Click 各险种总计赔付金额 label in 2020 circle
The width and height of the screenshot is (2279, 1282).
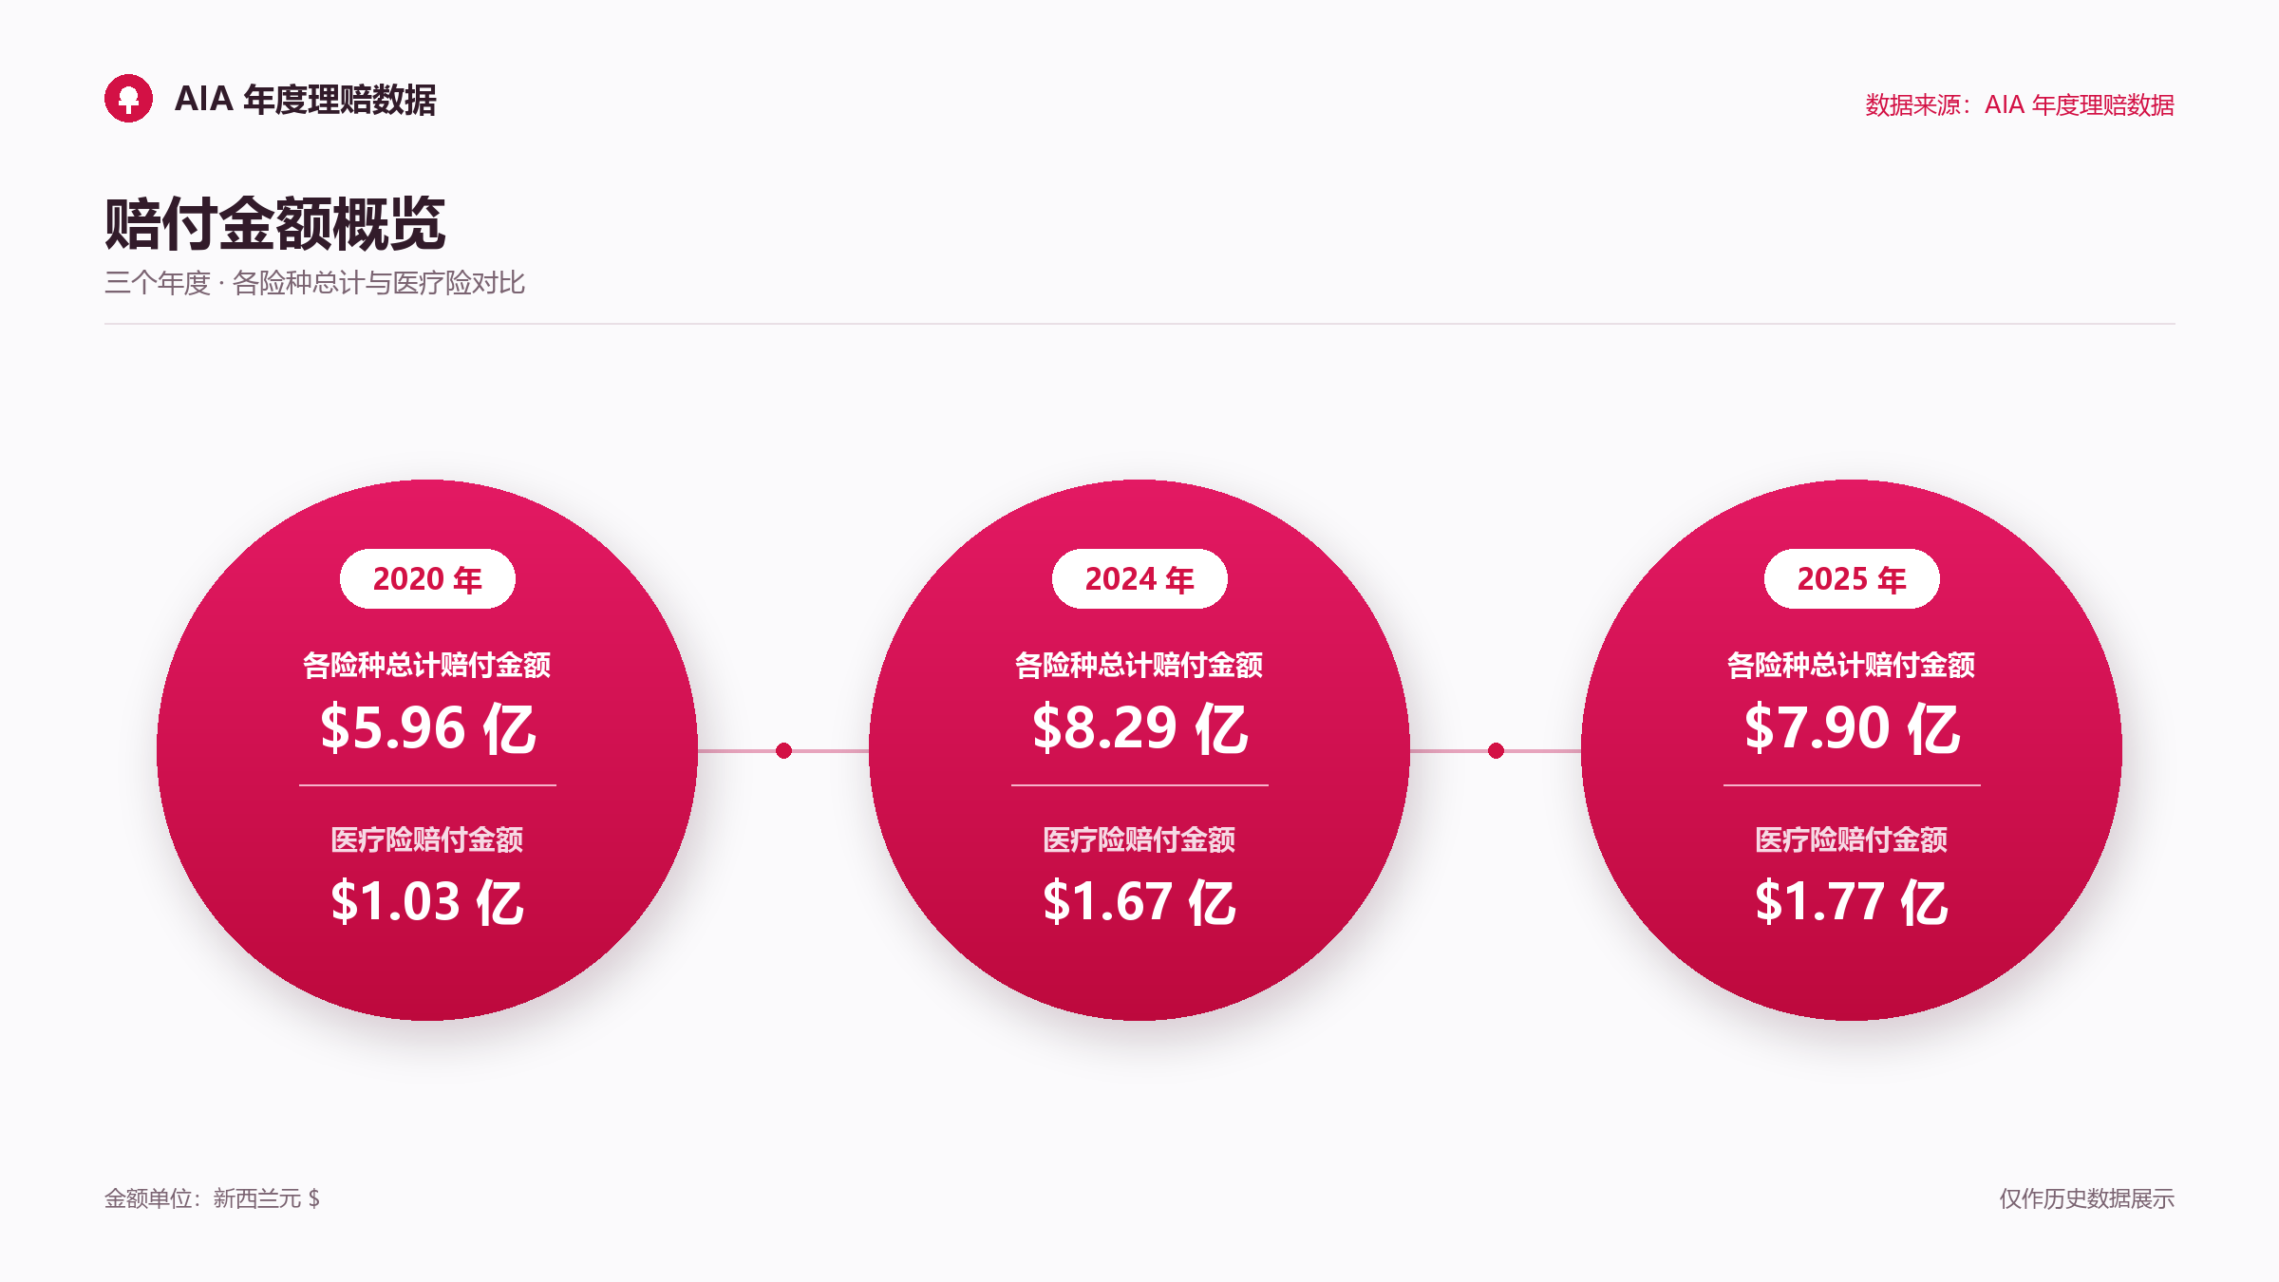point(427,665)
